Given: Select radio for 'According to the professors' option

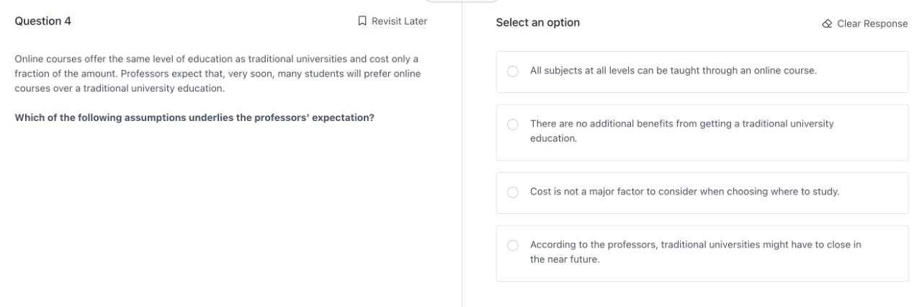Looking at the screenshot, I should pos(513,246).
